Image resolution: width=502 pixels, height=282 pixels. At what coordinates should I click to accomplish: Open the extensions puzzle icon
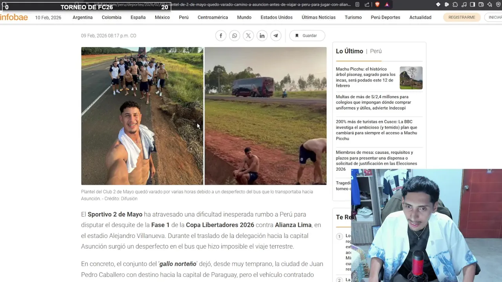(x=455, y=5)
